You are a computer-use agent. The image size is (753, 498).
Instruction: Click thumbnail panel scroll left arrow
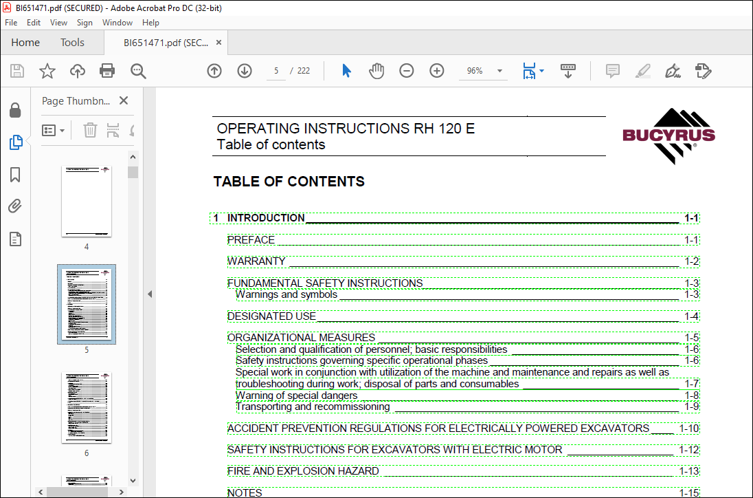41,492
